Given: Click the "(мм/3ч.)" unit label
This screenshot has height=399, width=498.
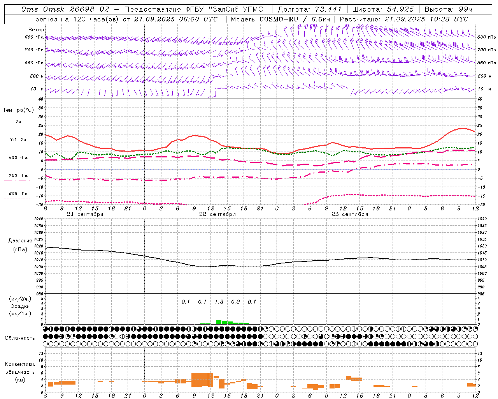Looking at the screenshot, I should click(20, 299).
